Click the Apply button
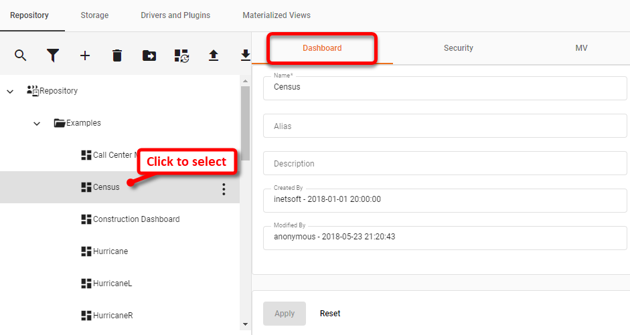Screen dimensions: 630x335 tap(285, 314)
